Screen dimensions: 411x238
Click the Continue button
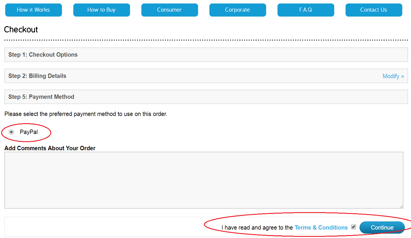point(382,228)
